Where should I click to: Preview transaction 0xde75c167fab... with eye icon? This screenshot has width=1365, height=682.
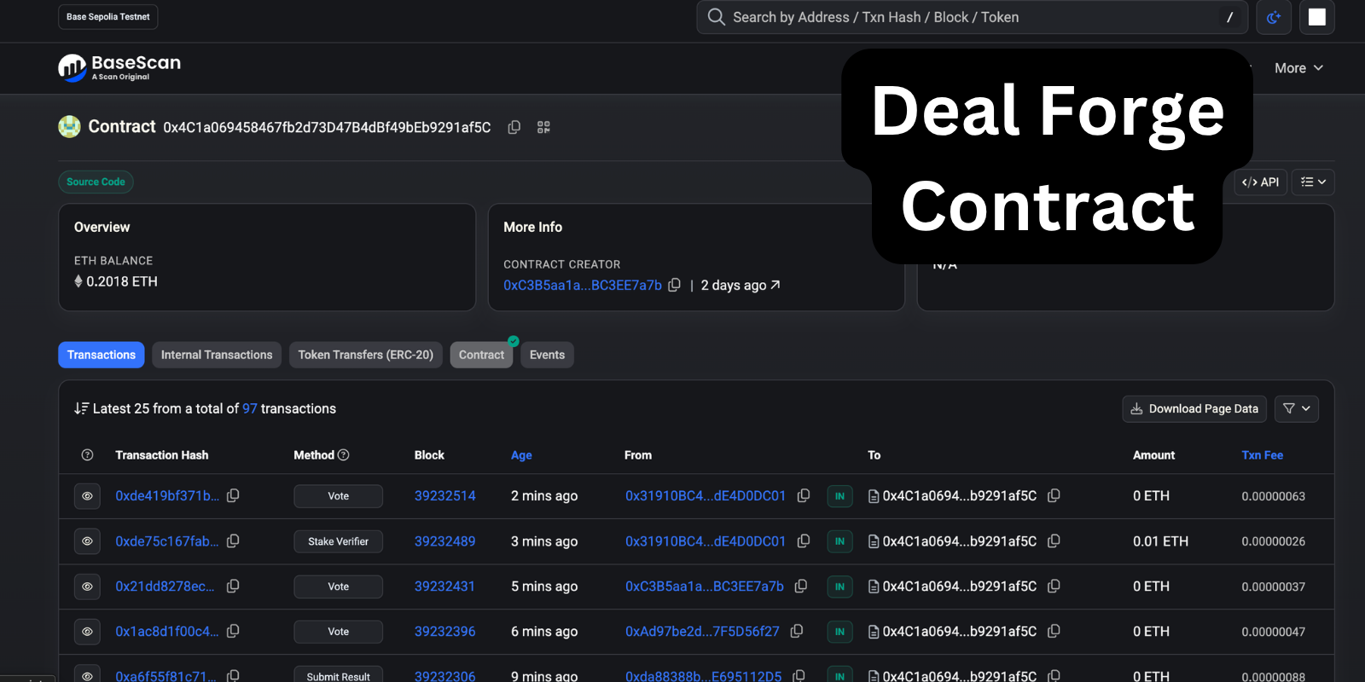[x=87, y=541]
